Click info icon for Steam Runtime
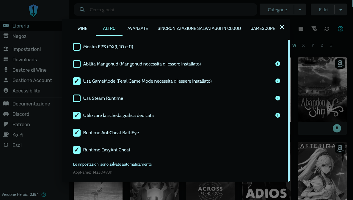 point(278,98)
